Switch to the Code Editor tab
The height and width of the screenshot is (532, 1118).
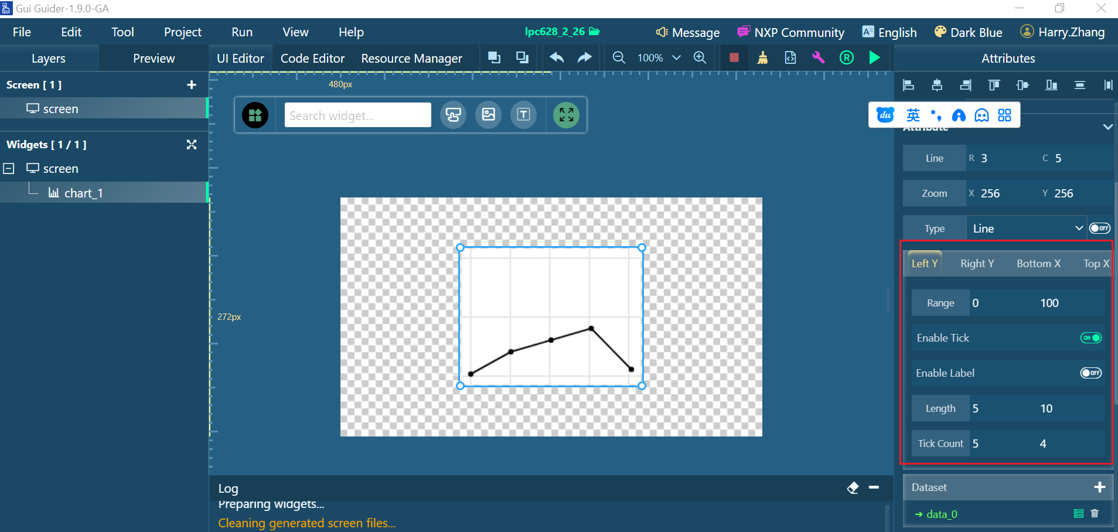point(312,59)
